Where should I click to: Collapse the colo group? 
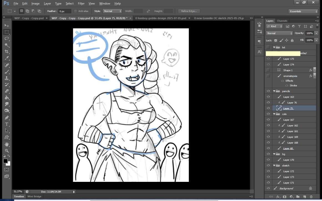pyautogui.click(x=274, y=114)
